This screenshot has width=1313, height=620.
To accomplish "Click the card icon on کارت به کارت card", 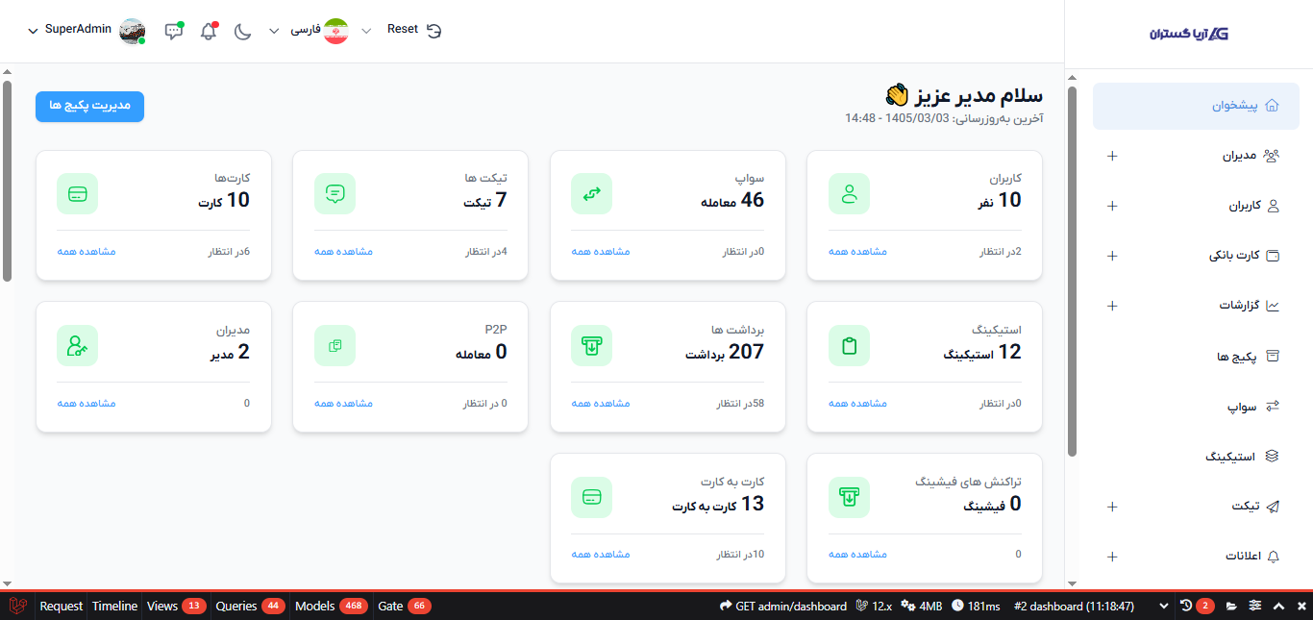I will tap(592, 497).
